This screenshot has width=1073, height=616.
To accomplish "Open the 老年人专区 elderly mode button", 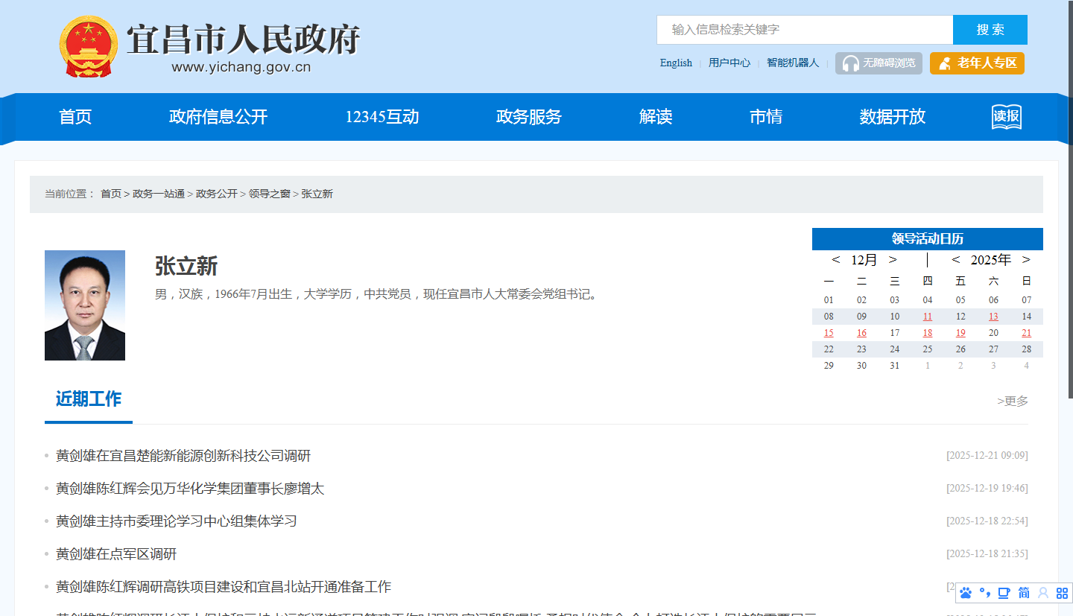I will (977, 63).
